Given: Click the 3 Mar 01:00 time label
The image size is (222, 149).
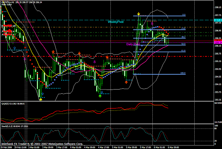Looking at the screenshot, I should coord(34,148).
